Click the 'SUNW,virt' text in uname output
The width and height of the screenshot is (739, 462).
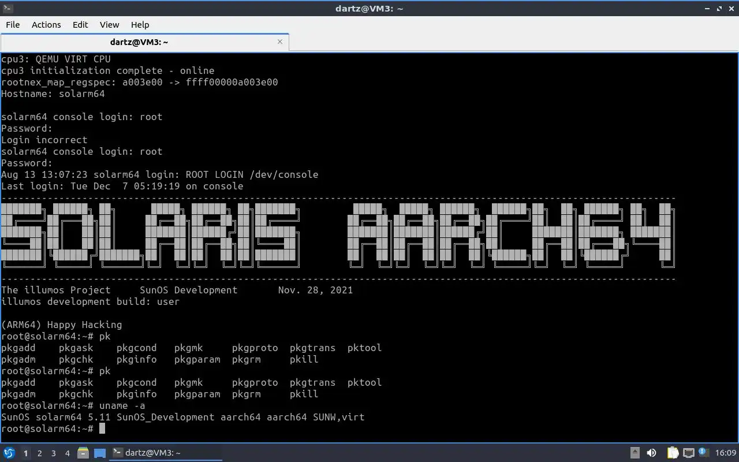pos(338,417)
